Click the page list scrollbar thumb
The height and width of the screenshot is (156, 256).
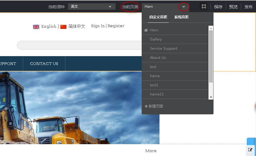(211, 56)
